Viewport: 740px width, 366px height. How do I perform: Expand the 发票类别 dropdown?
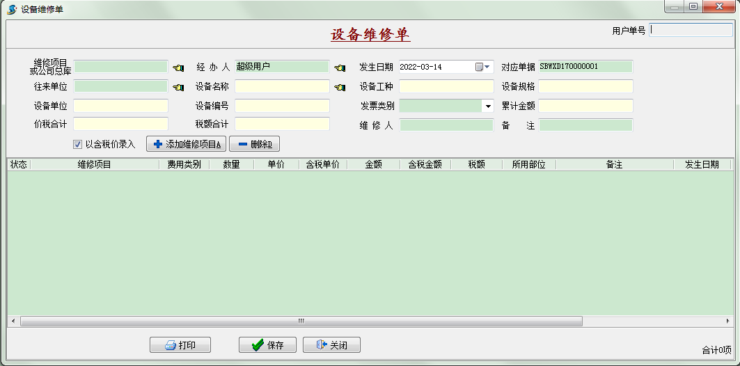point(487,106)
